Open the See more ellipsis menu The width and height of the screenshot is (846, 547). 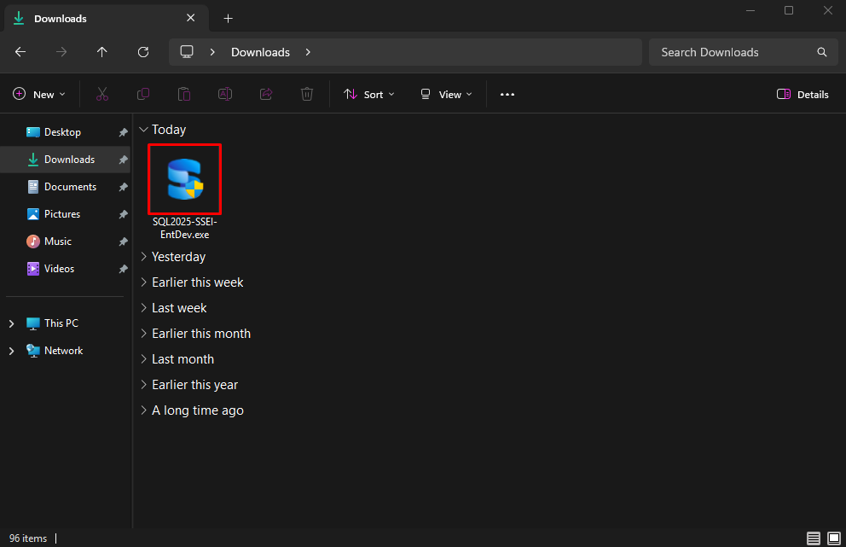(507, 95)
